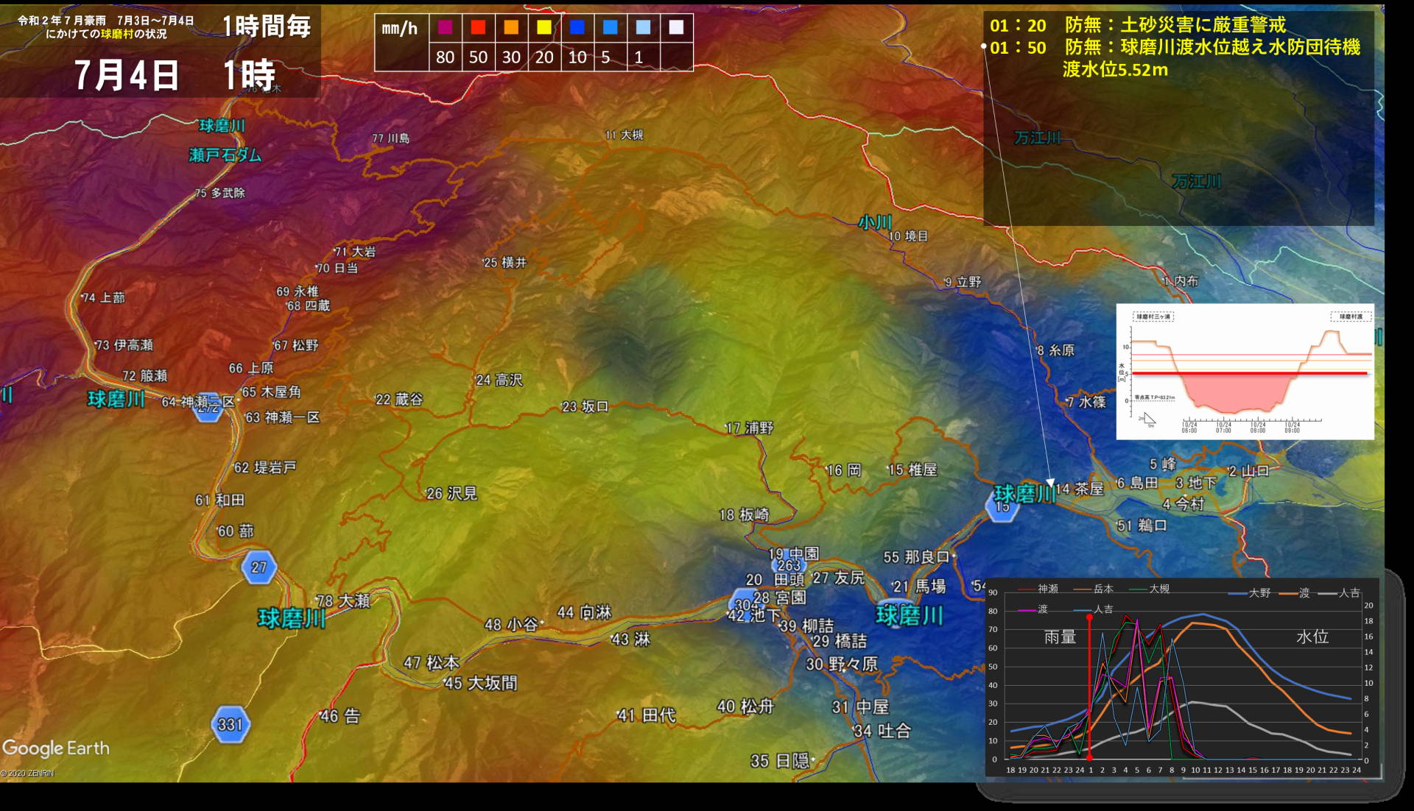Select the 01:20 土砂災害に厳重警戒 event line
The width and height of the screenshot is (1414, 811).
click(1137, 25)
